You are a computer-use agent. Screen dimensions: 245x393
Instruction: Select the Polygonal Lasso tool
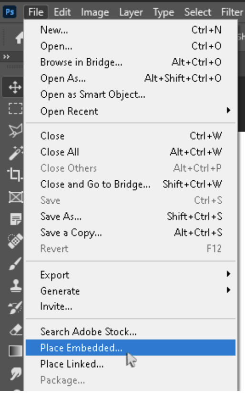click(16, 130)
